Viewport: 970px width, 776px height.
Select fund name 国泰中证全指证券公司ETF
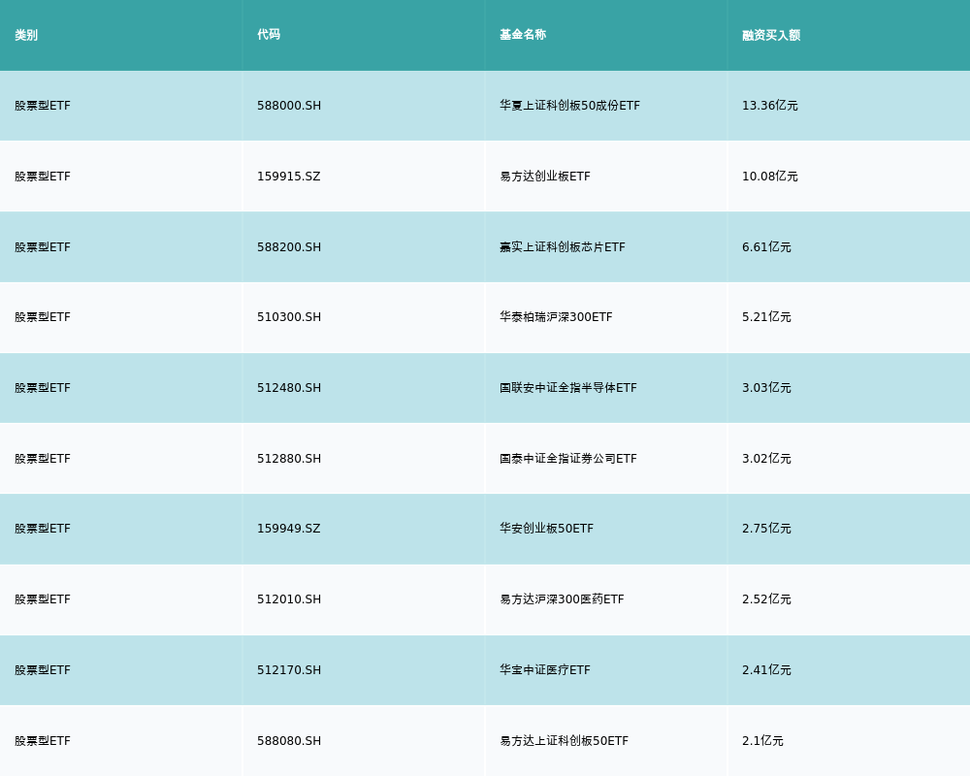[567, 459]
